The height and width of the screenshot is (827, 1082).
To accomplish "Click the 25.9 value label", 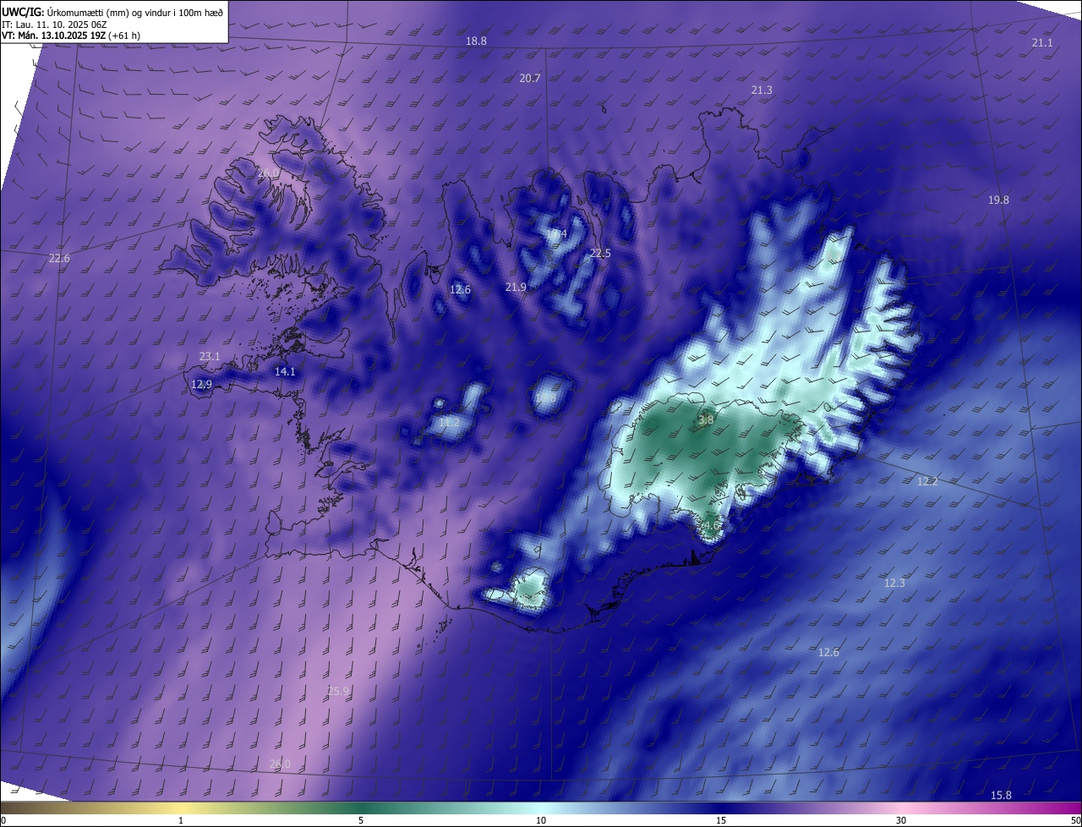I will point(337,692).
